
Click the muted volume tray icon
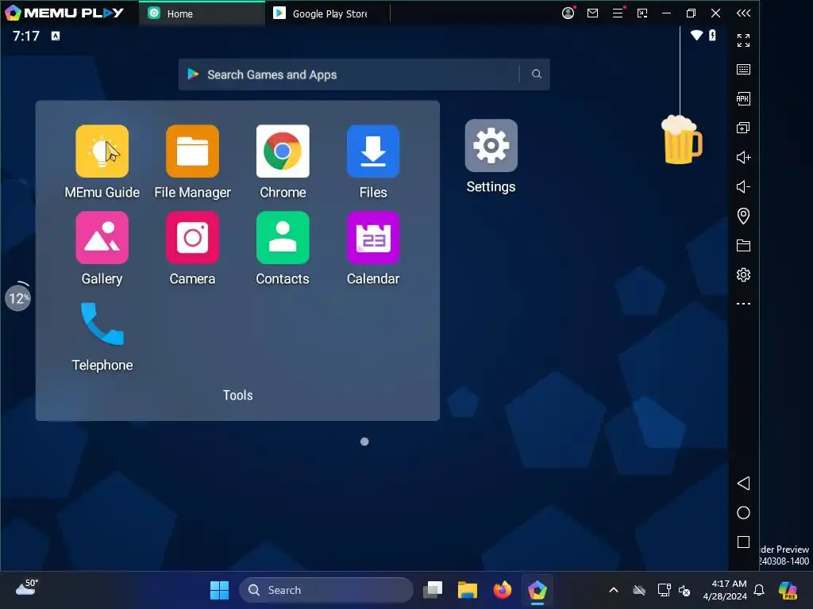[684, 590]
